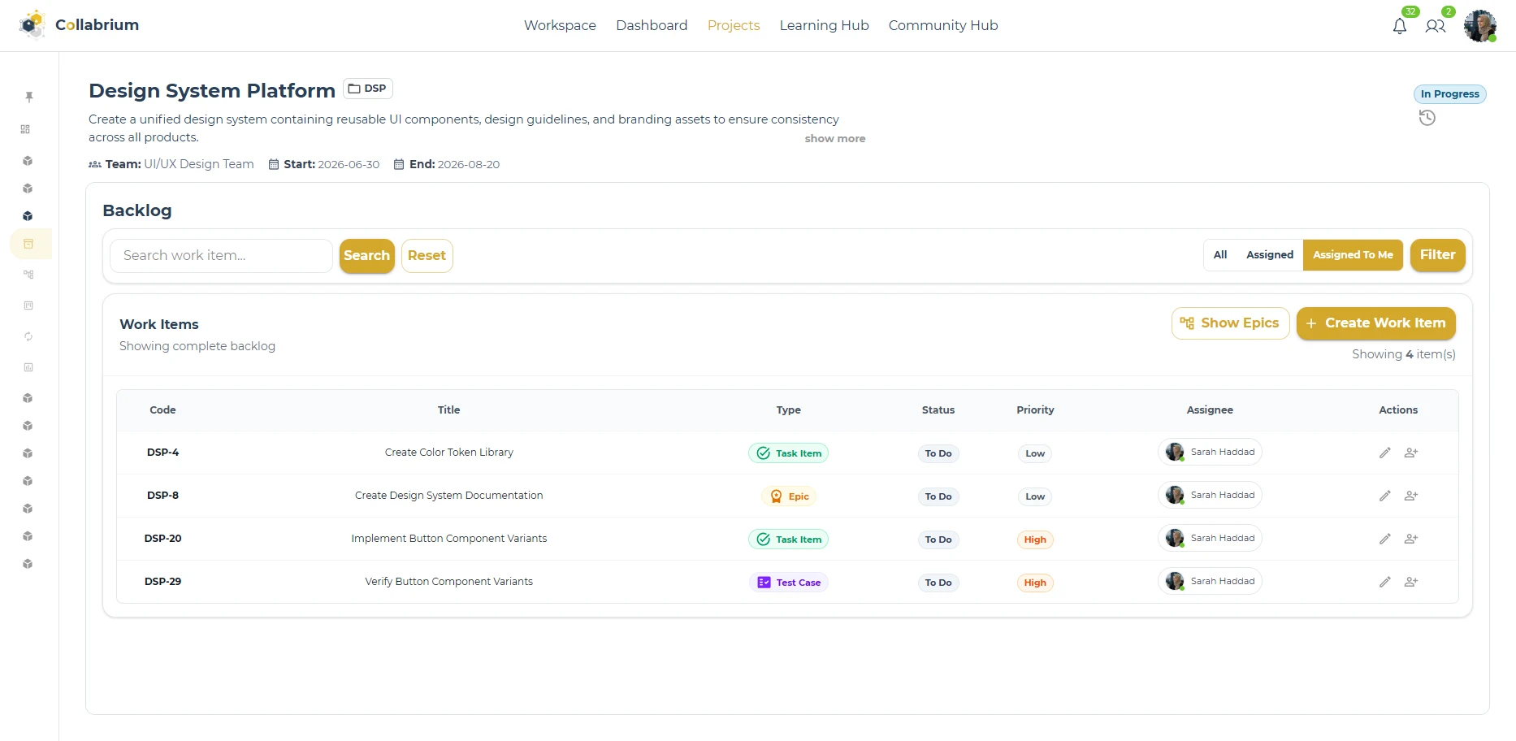Click the Search button
The width and height of the screenshot is (1516, 741).
(x=366, y=256)
